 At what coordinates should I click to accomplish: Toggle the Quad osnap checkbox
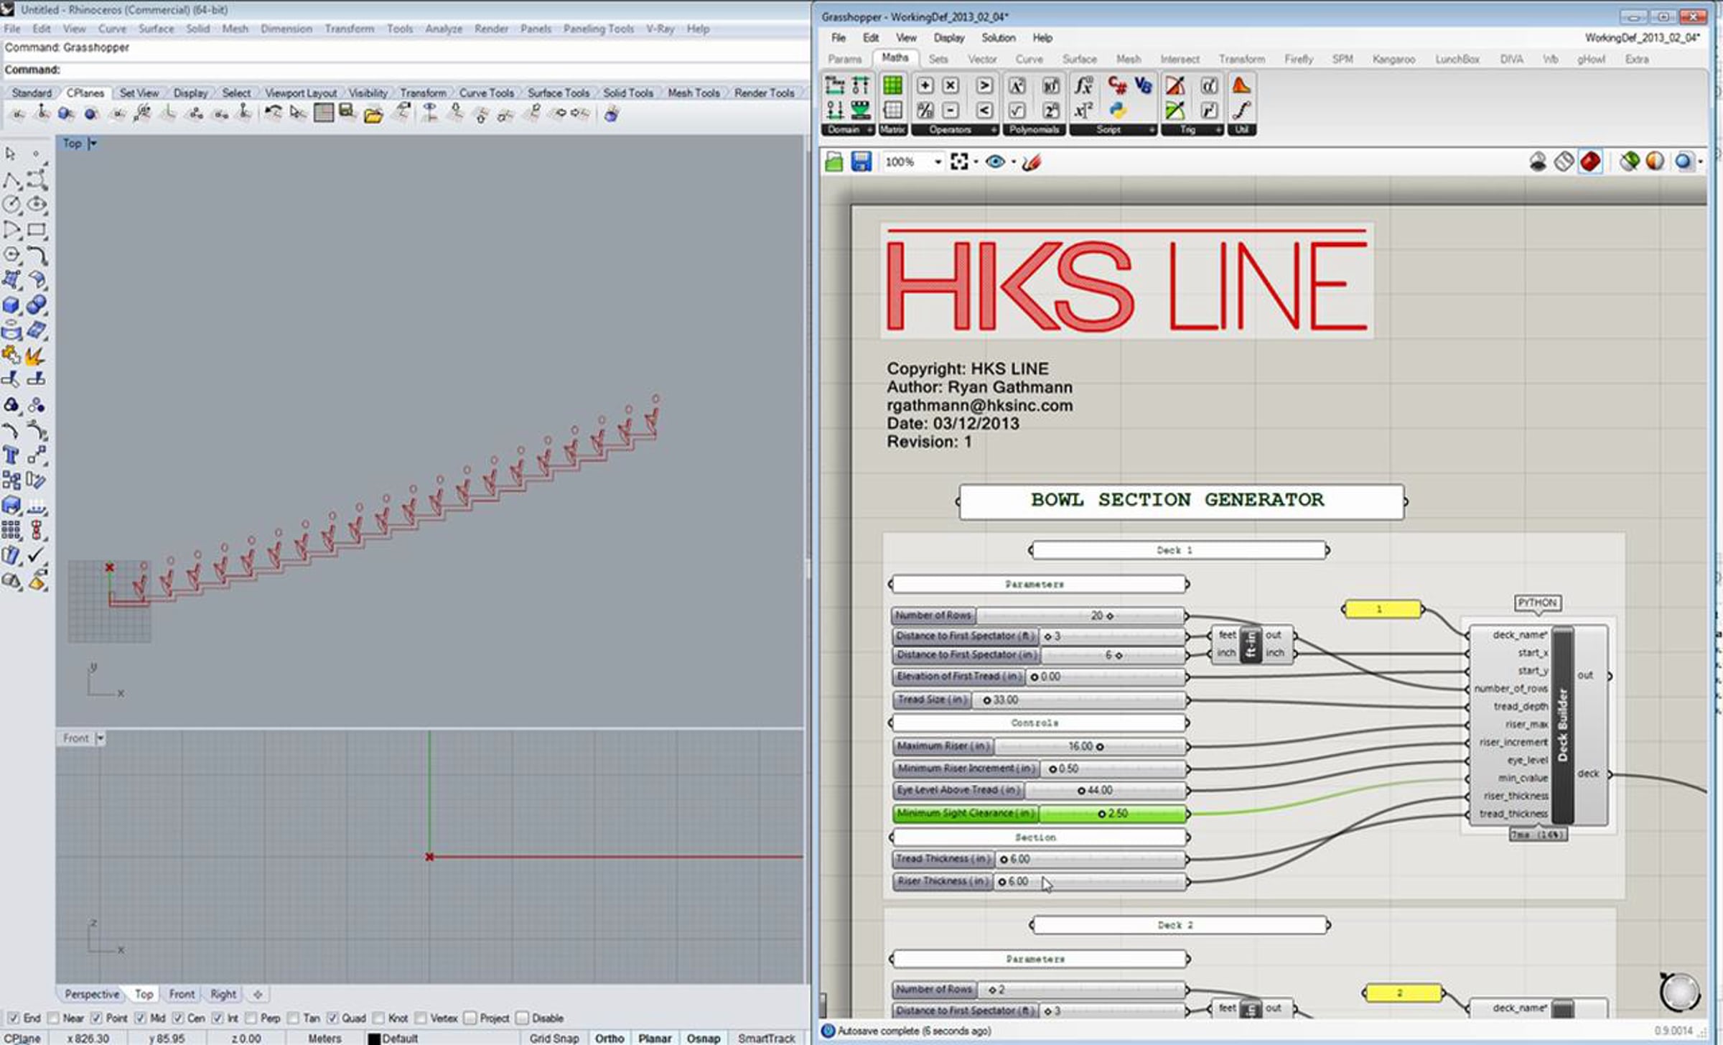tap(332, 1018)
